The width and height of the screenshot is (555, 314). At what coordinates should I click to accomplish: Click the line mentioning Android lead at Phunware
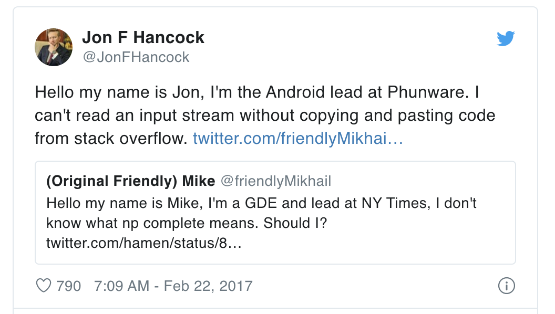pos(256,92)
